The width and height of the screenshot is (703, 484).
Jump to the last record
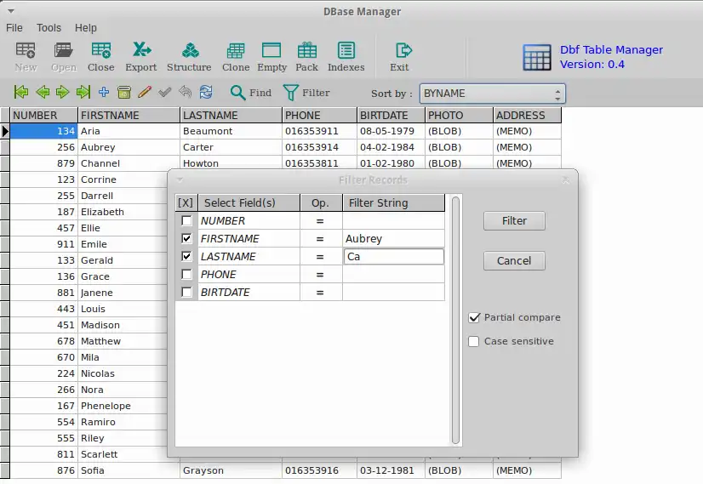tap(83, 92)
